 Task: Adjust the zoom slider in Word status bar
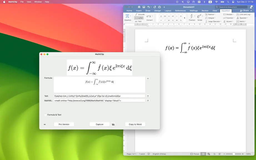(x=234, y=154)
